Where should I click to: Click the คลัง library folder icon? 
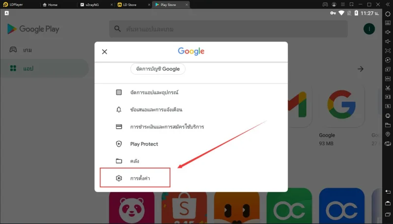119,161
